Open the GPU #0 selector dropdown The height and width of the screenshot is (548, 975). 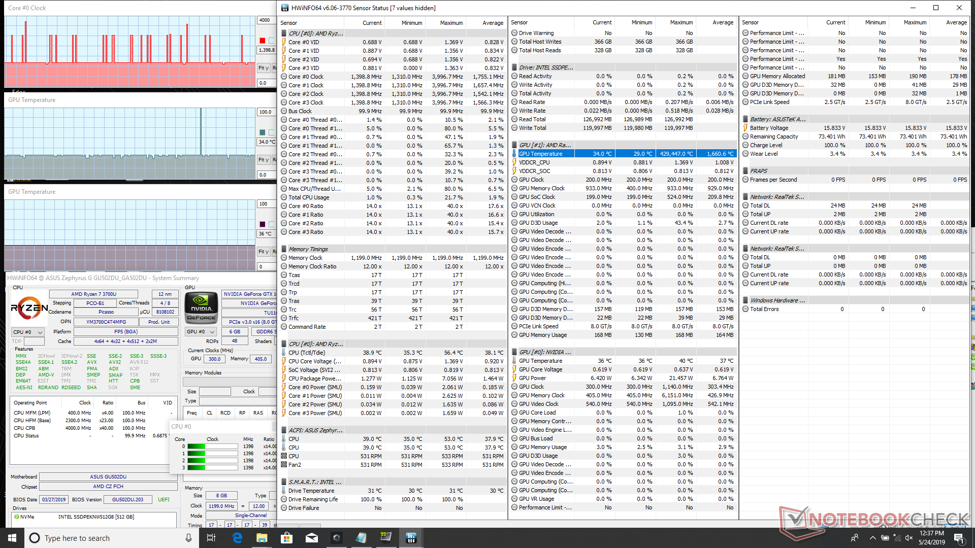click(201, 332)
